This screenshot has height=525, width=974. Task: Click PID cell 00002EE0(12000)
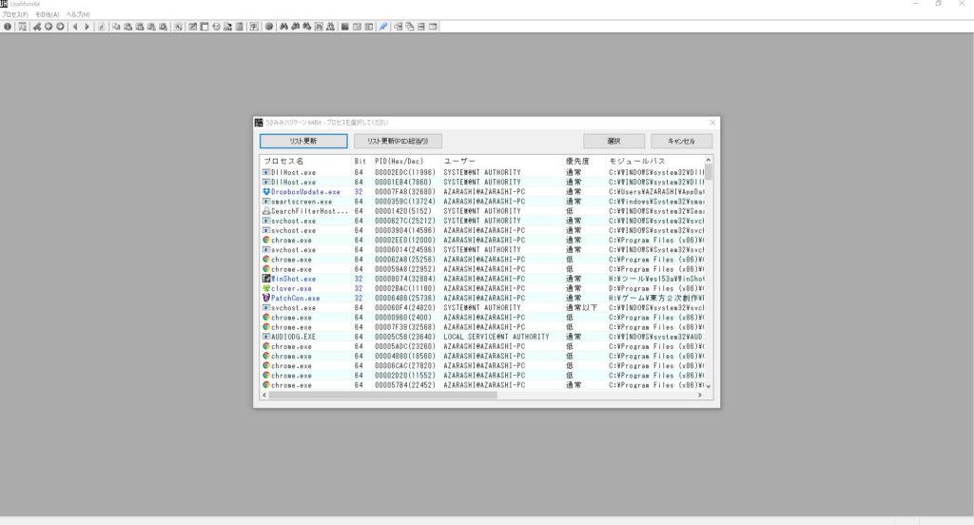click(404, 241)
